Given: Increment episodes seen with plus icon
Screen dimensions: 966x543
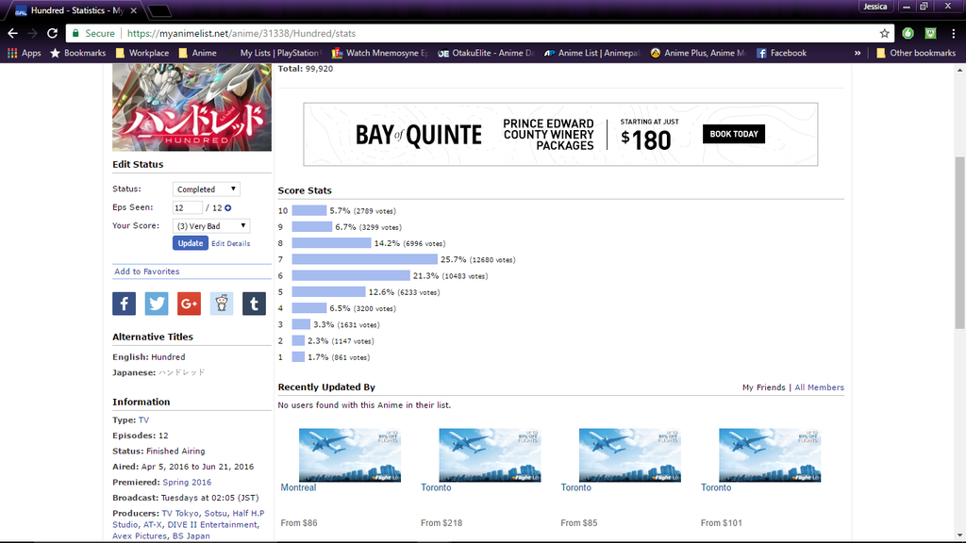Looking at the screenshot, I should click(228, 208).
